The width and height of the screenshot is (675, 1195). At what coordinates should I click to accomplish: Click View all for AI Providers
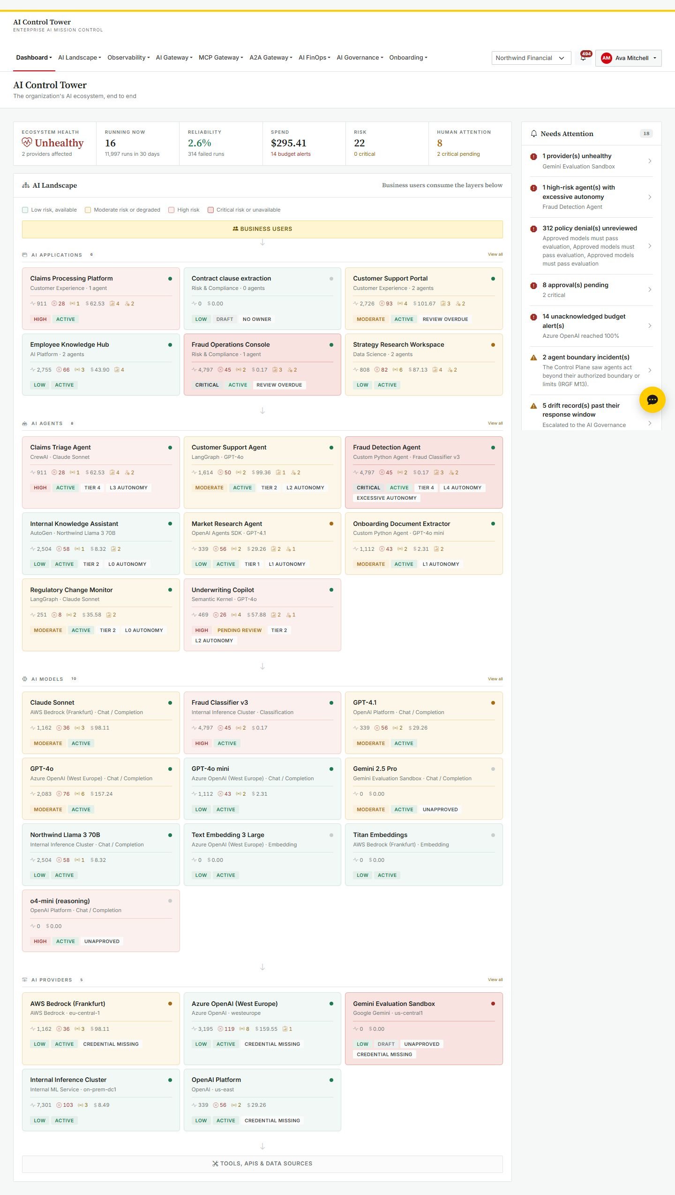click(495, 980)
